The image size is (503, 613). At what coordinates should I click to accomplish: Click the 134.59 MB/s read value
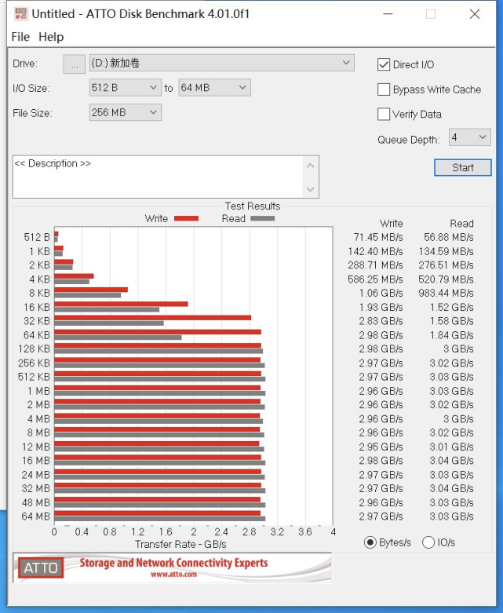[x=446, y=251]
